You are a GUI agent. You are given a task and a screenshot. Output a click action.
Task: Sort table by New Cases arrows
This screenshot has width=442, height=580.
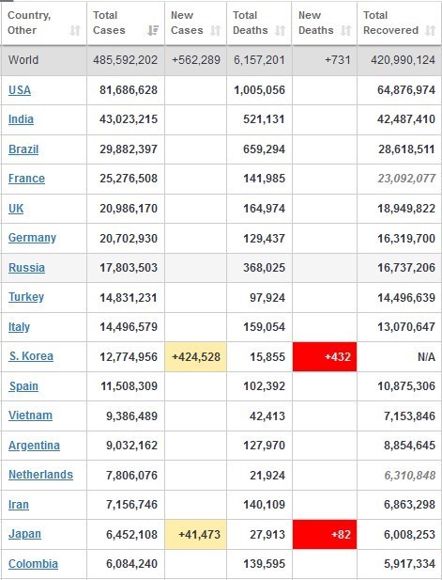click(x=215, y=30)
